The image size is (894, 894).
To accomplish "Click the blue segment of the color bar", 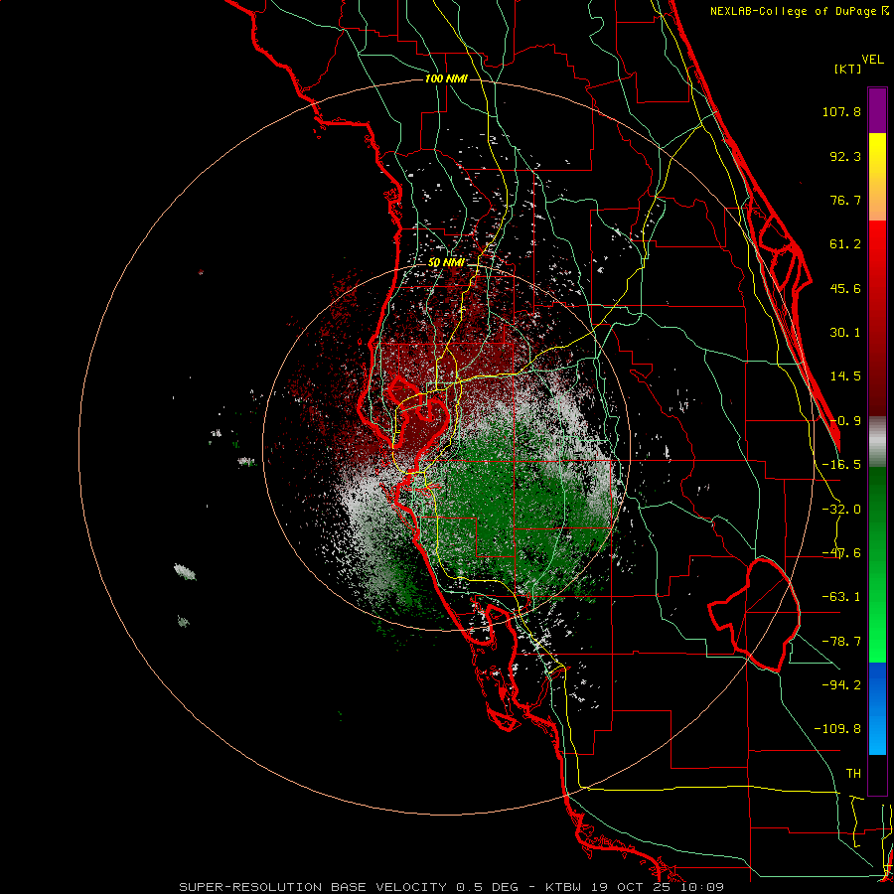I will [877, 708].
